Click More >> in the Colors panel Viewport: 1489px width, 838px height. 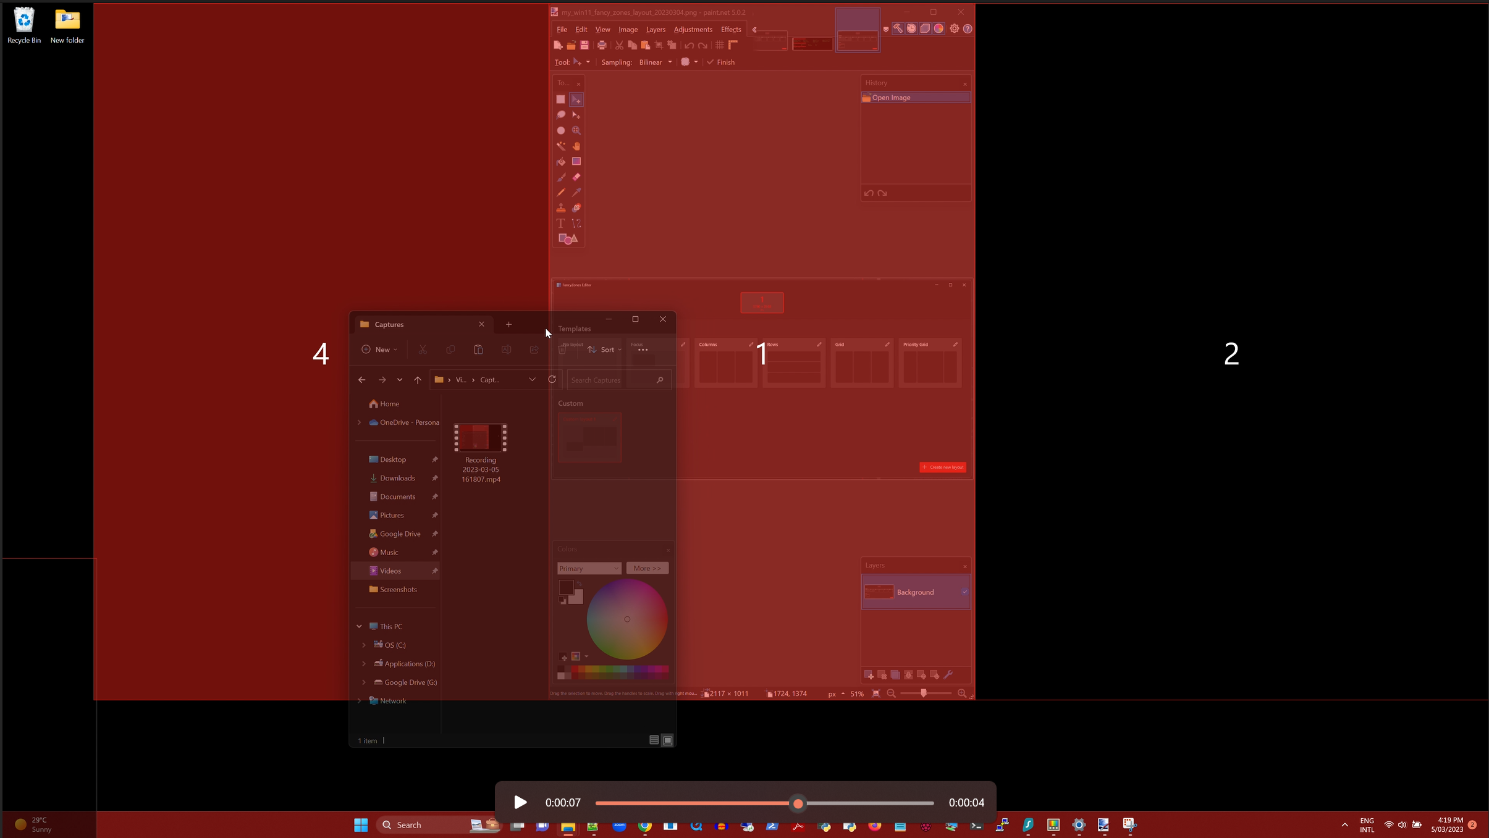click(647, 568)
